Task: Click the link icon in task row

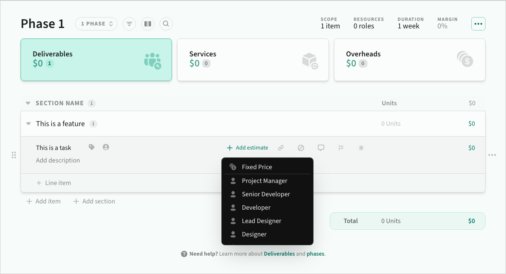Action: tap(281, 148)
